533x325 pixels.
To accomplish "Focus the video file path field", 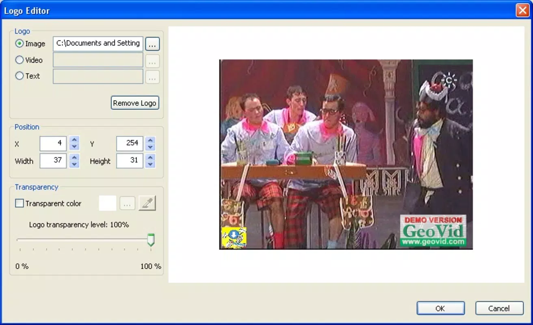I will (98, 60).
